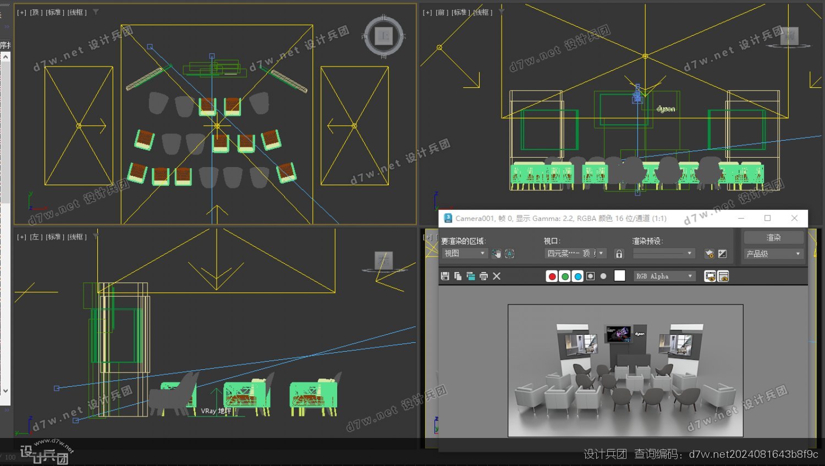Image resolution: width=825 pixels, height=466 pixels.
Task: Open top viewport [+] general menu
Action: click(x=21, y=12)
